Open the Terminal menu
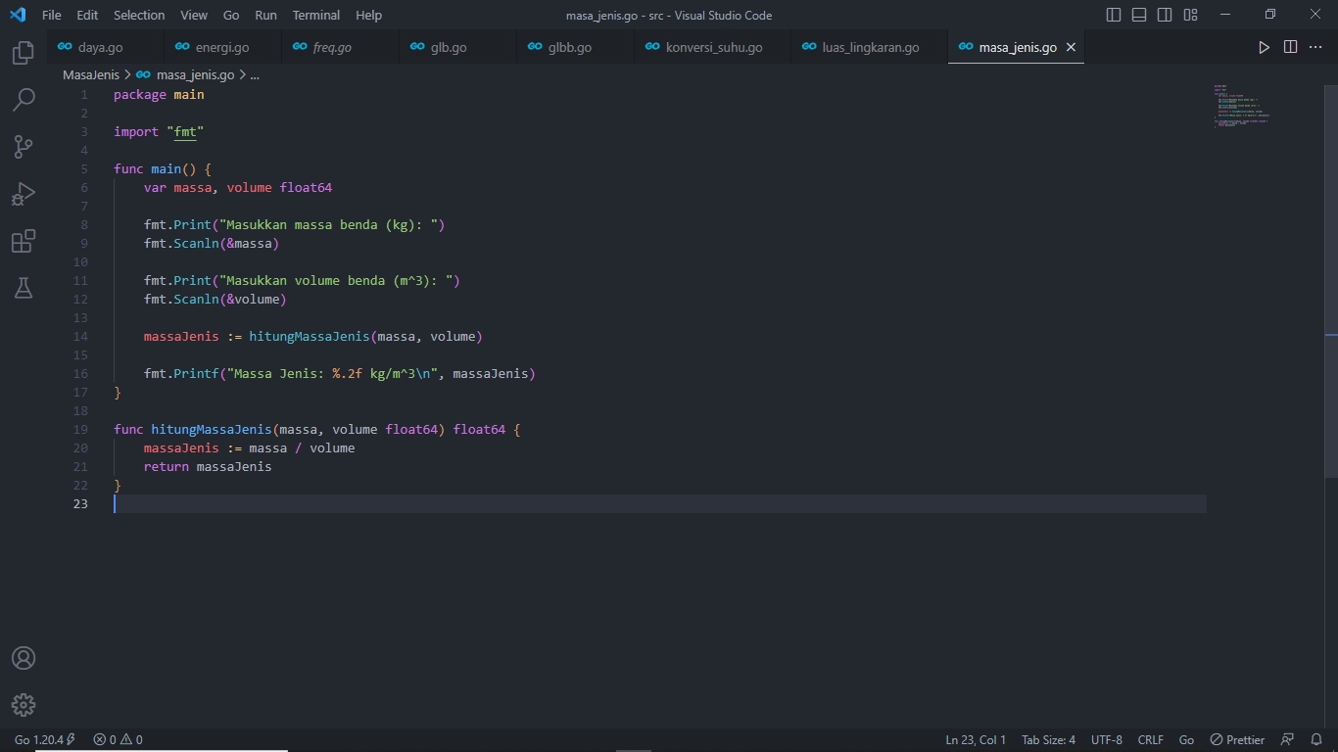1338x752 pixels. [x=316, y=15]
